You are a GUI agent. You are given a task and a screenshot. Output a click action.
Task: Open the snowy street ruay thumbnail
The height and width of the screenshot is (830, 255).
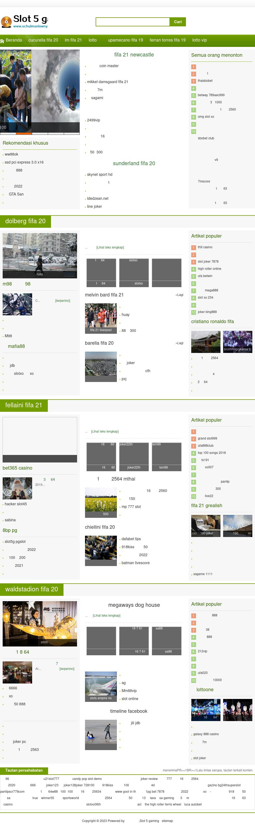coord(40,255)
